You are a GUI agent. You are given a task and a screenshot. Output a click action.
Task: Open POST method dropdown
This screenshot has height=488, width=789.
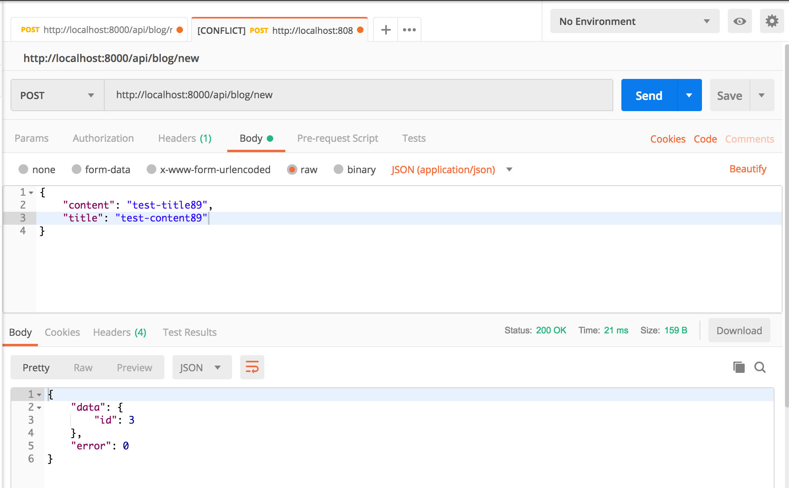(57, 95)
